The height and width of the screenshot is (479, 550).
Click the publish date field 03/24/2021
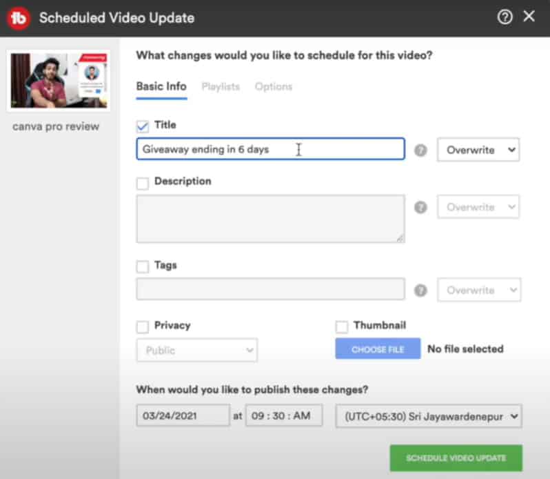[x=183, y=416]
